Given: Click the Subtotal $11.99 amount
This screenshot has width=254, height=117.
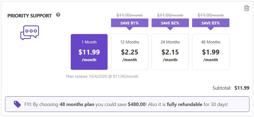Looking at the screenshot, I should click(242, 88).
